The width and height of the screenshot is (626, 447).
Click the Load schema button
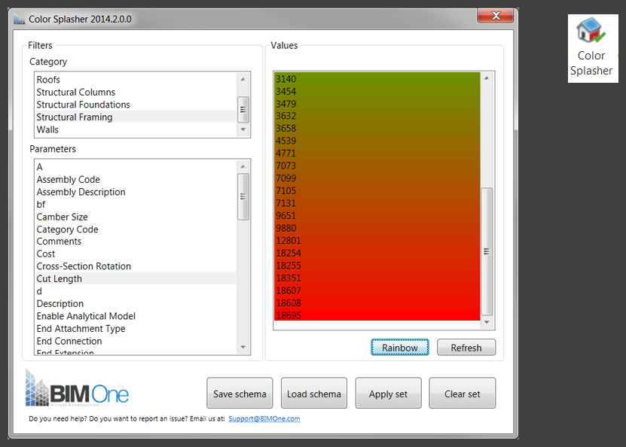(x=314, y=393)
